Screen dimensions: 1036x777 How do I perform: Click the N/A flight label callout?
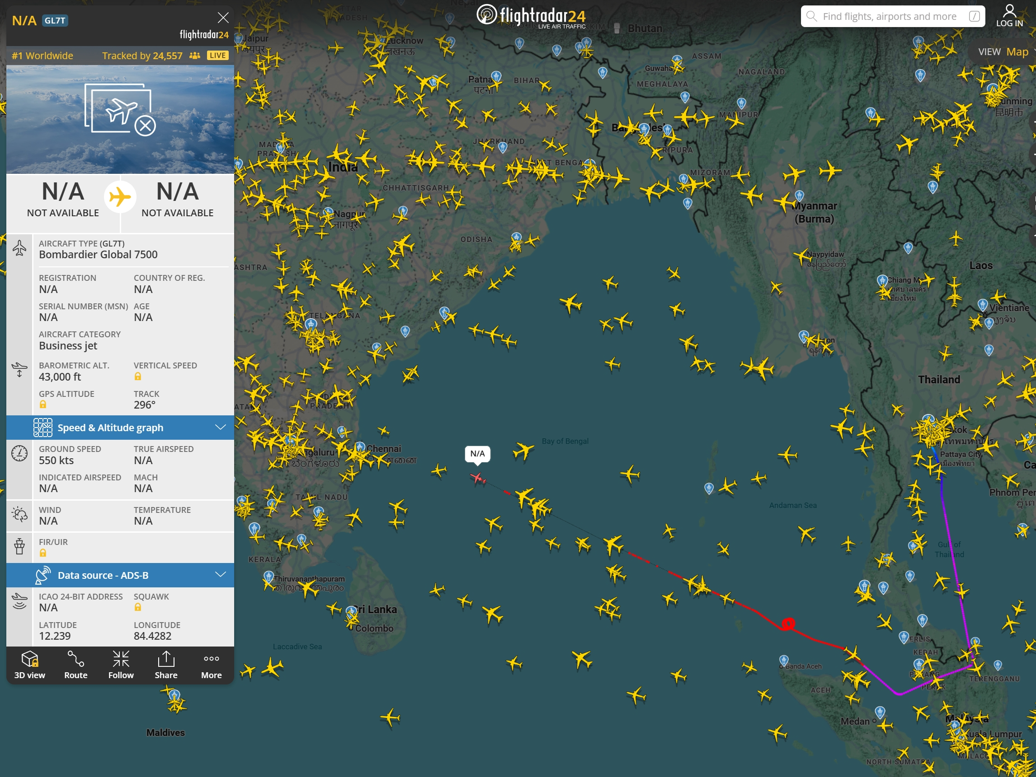tap(477, 454)
